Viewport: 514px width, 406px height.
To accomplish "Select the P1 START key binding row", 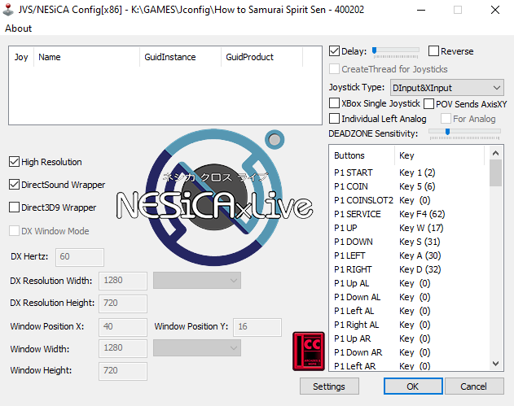I will click(x=407, y=172).
